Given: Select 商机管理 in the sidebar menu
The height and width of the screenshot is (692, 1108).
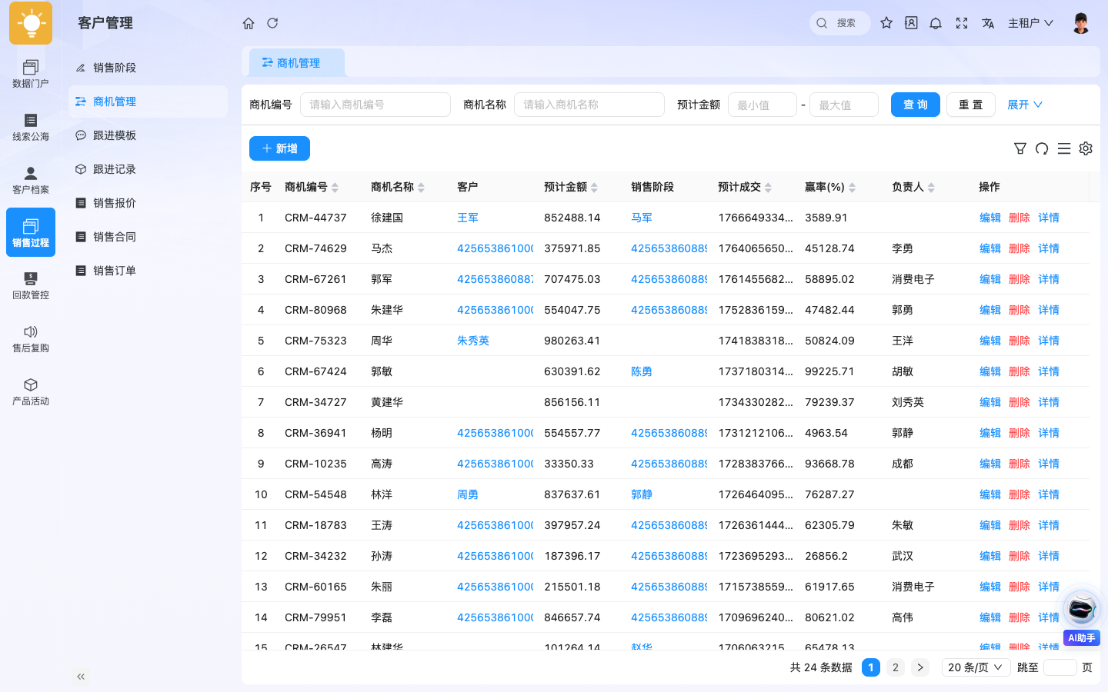Looking at the screenshot, I should [x=148, y=101].
